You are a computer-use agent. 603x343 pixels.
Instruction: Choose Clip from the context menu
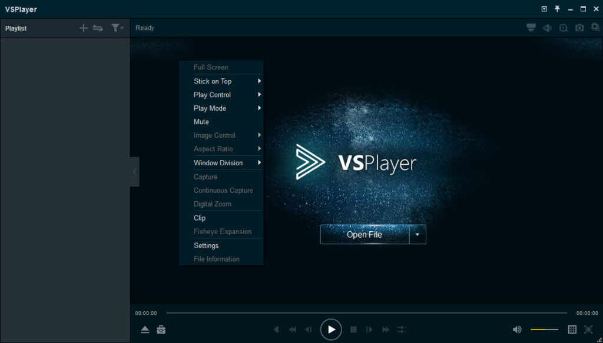tap(221, 218)
